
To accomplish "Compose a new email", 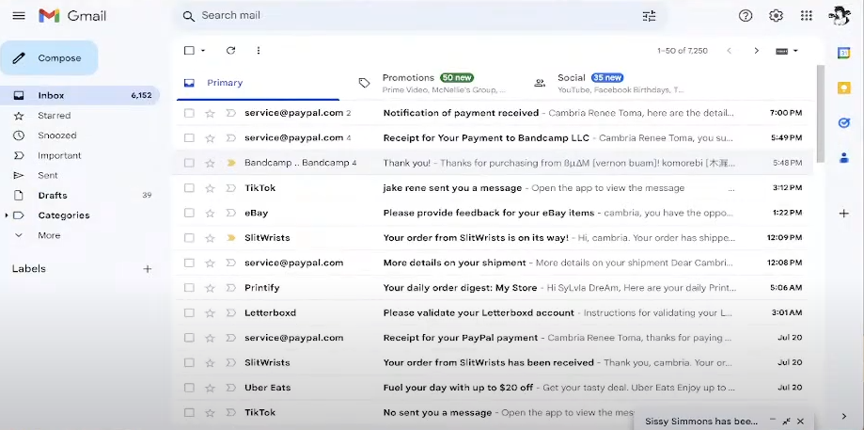I will 49,58.
